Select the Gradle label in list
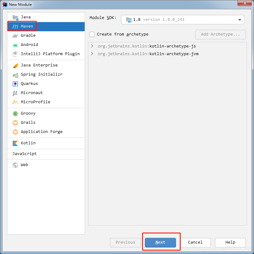 [x=28, y=36]
